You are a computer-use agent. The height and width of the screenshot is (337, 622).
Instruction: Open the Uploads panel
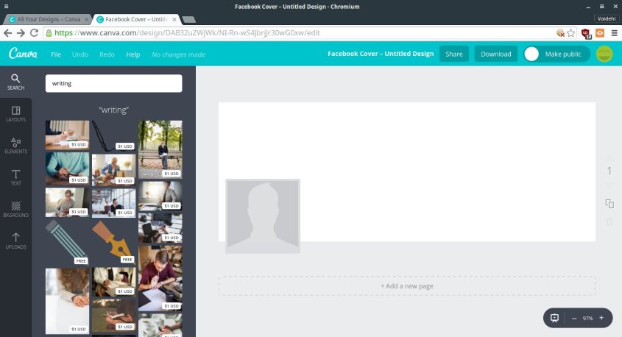click(x=15, y=241)
